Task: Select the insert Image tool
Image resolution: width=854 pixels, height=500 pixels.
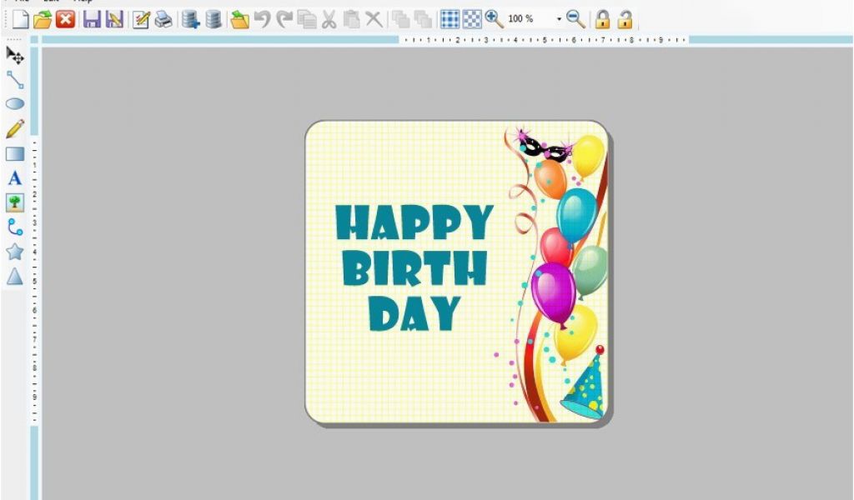Action: [15, 203]
